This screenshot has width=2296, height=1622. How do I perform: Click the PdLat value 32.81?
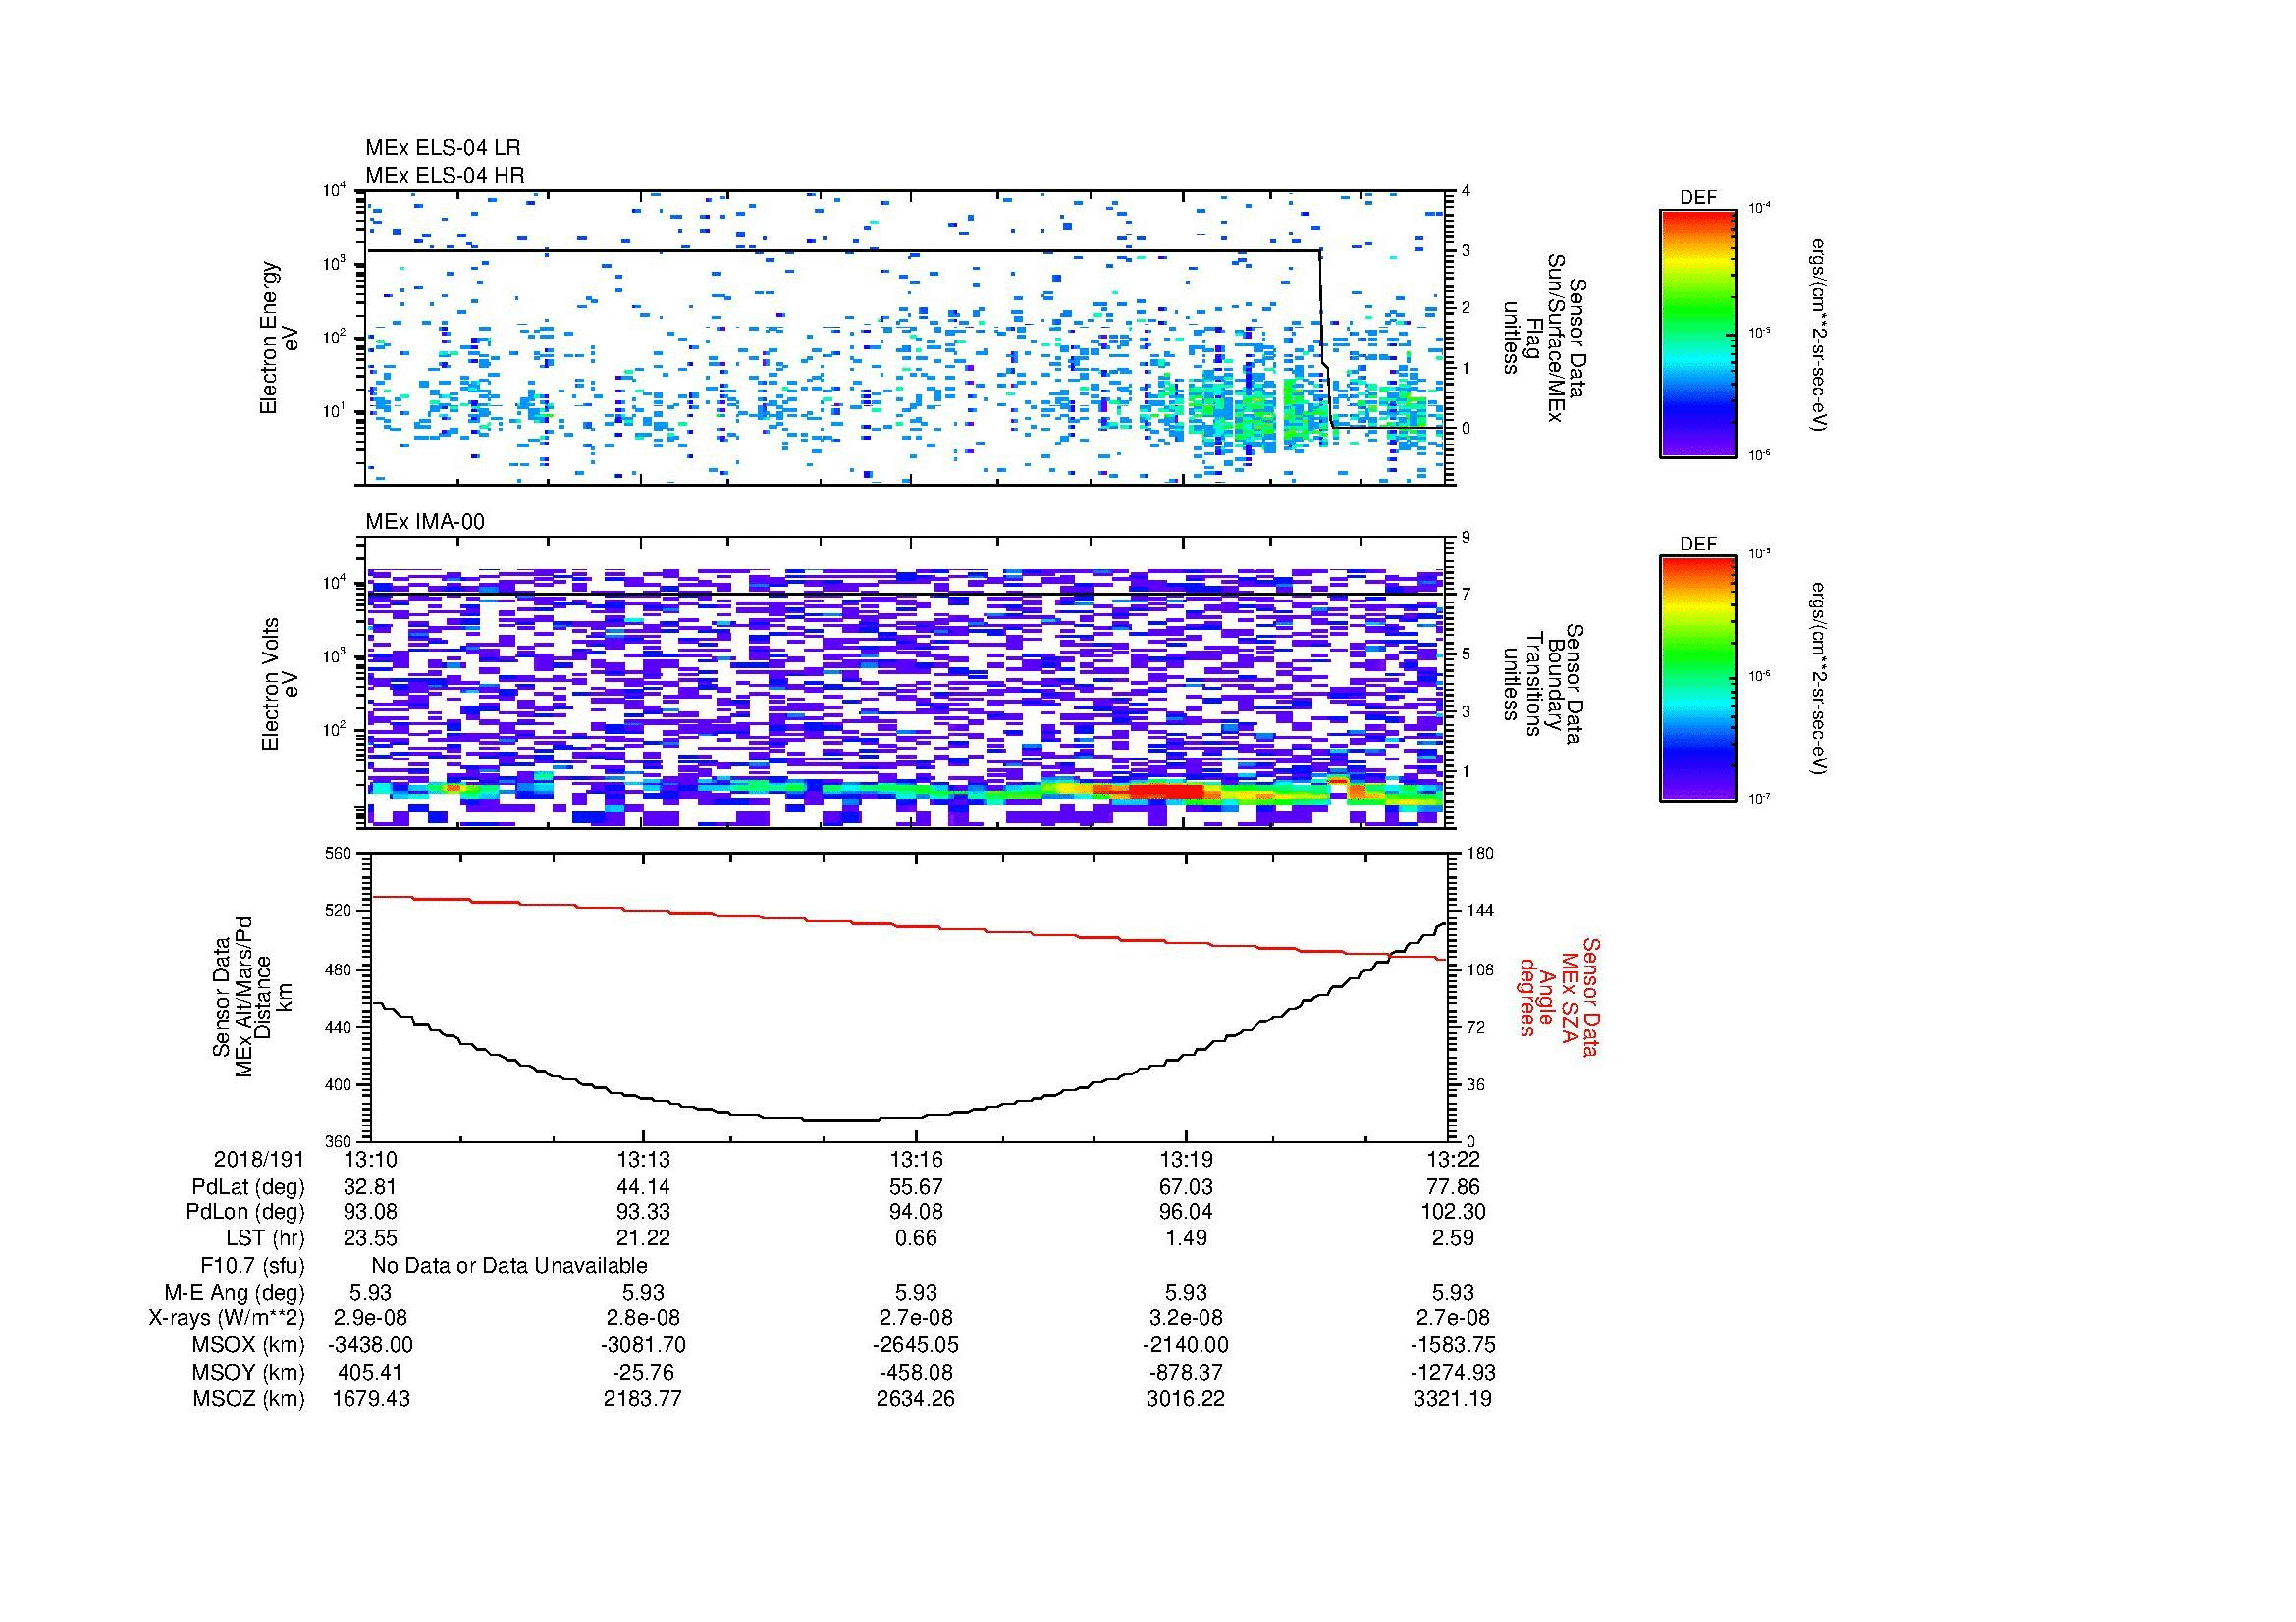point(369,1187)
